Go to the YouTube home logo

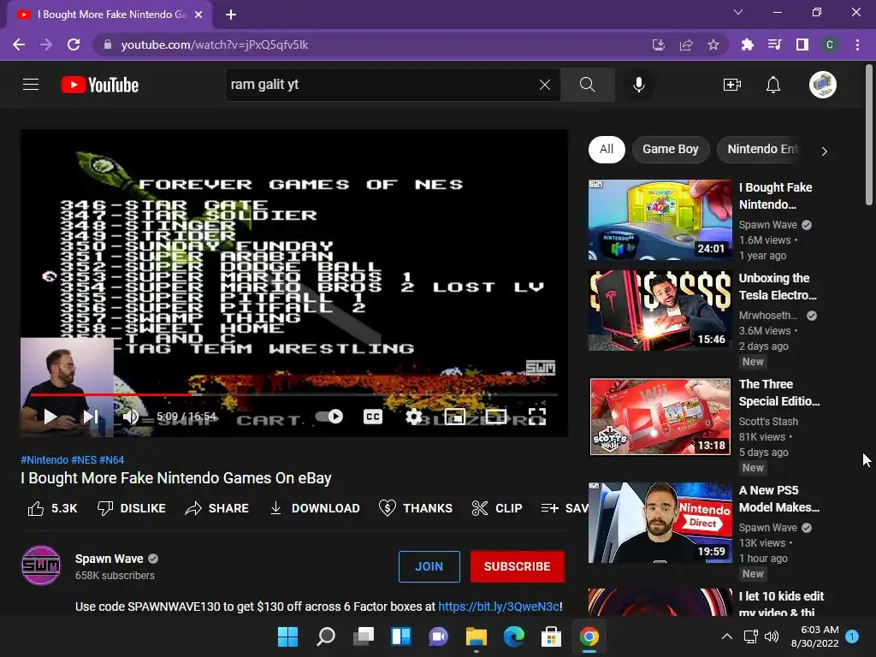[x=100, y=85]
